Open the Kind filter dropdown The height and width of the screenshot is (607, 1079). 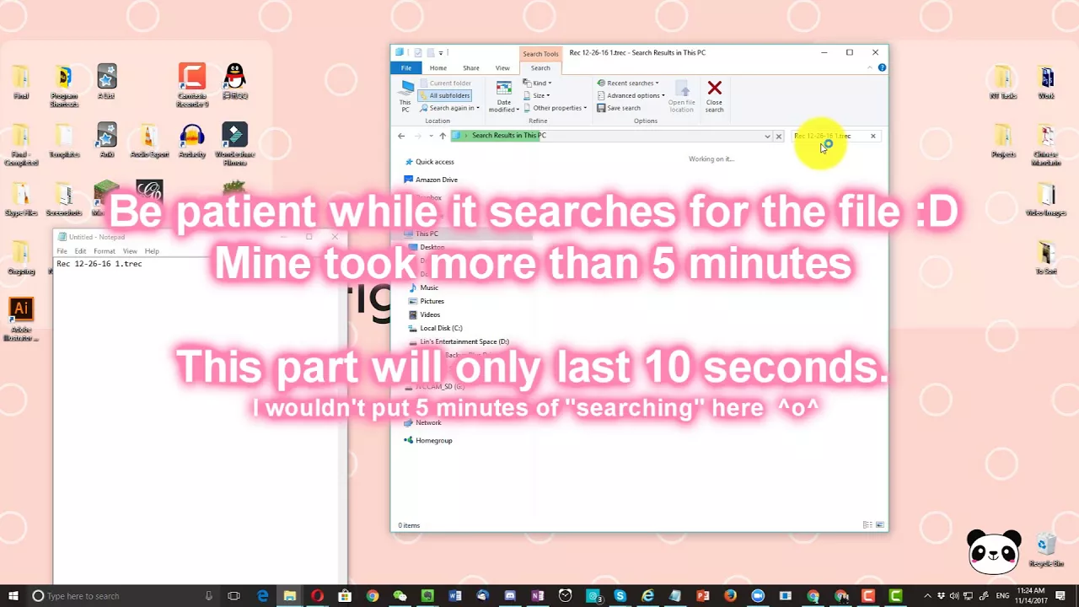click(537, 83)
